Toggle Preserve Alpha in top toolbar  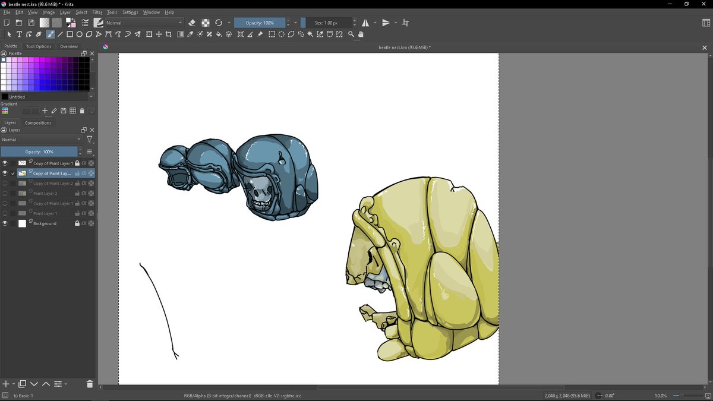tap(205, 23)
